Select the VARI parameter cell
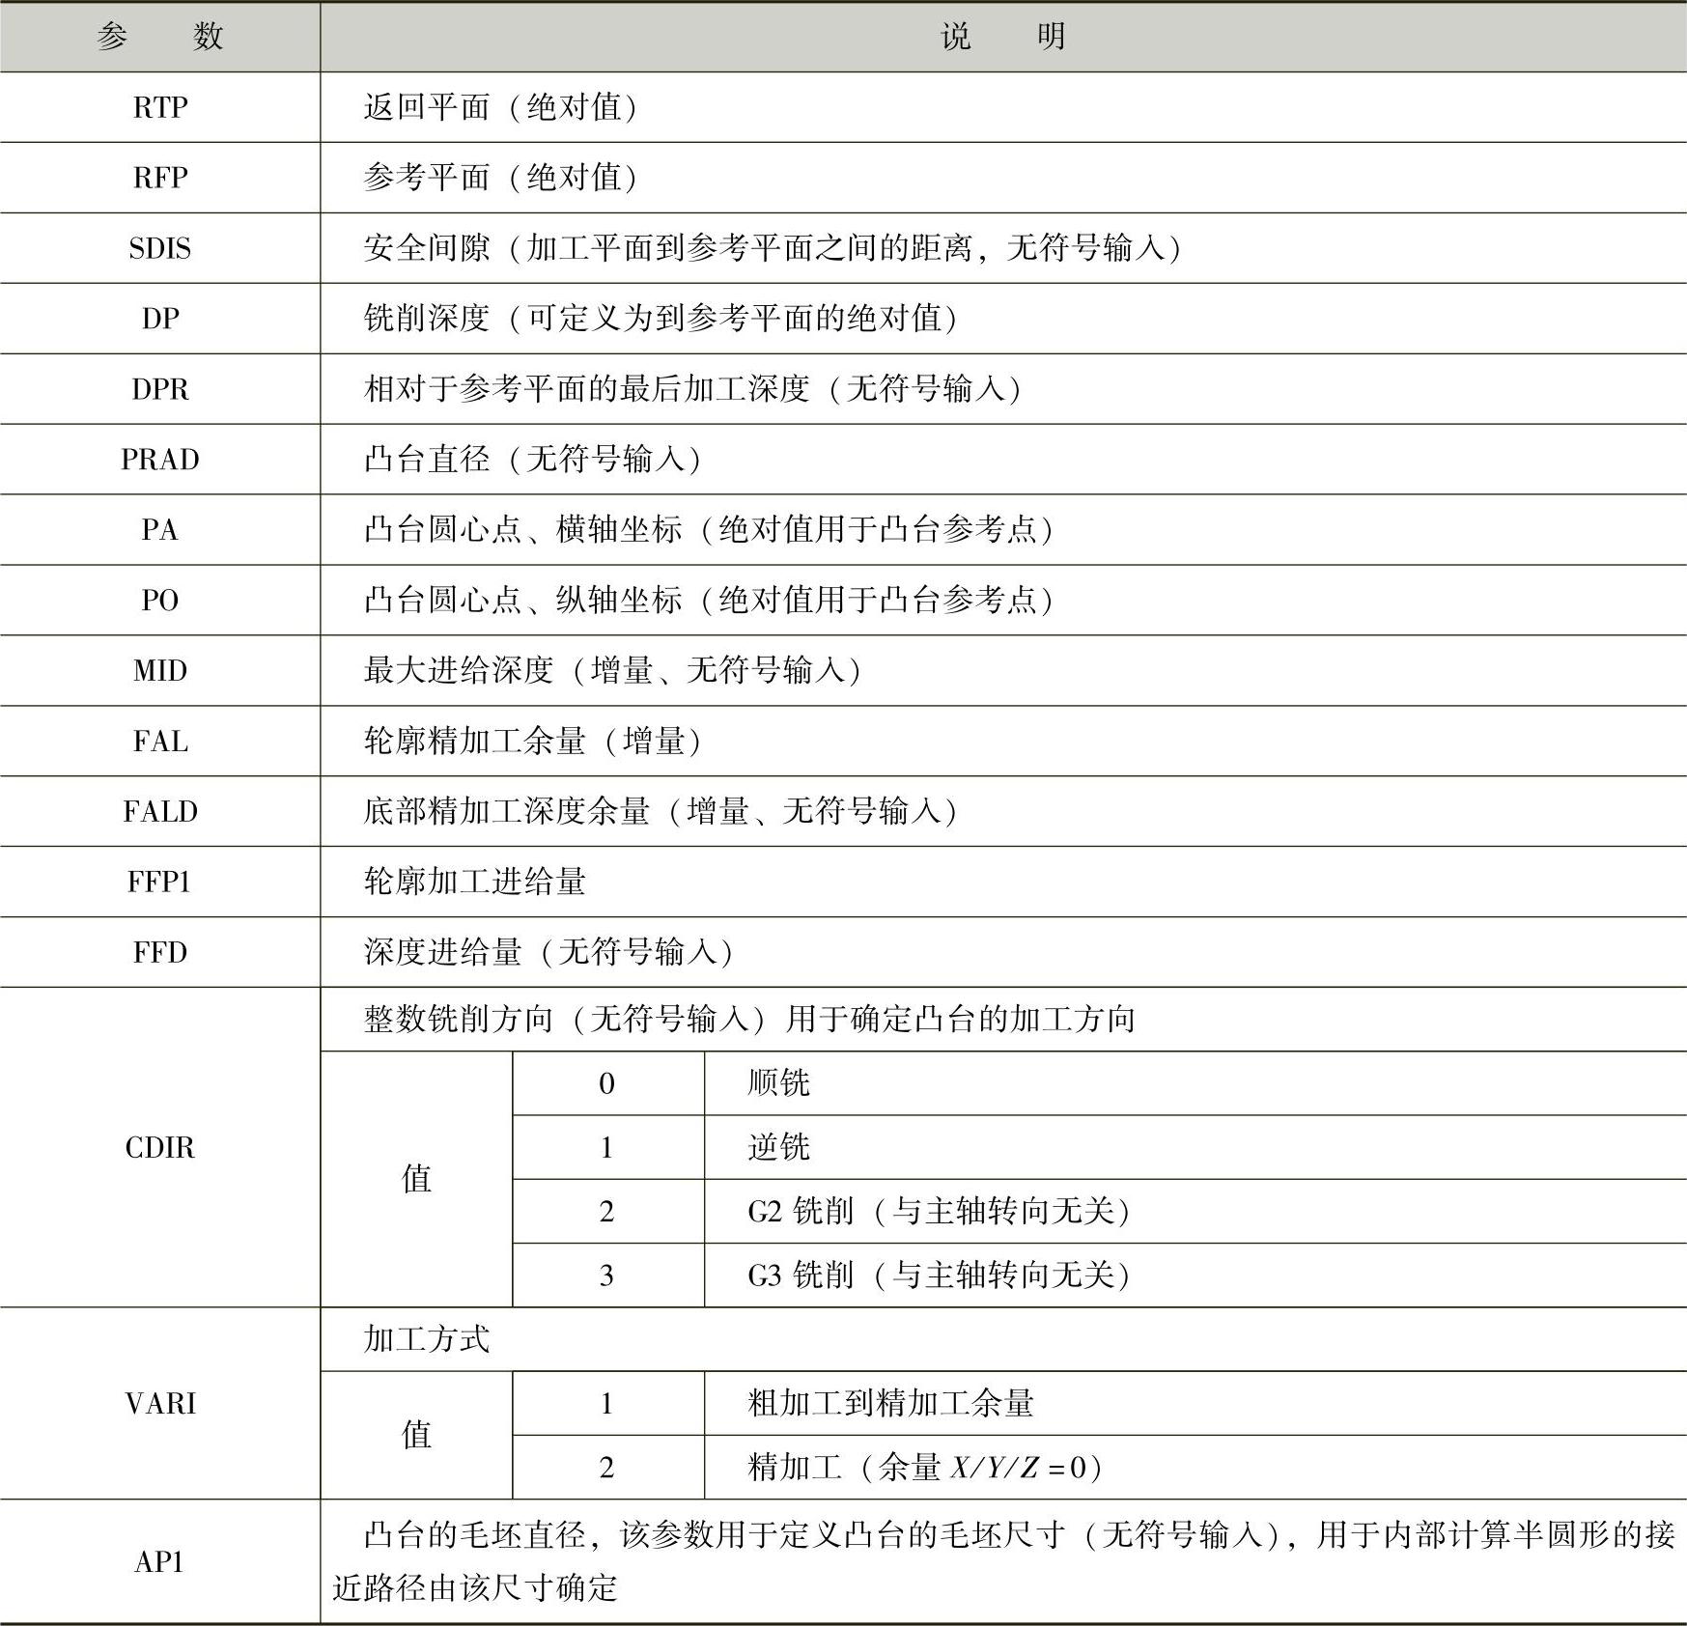This screenshot has width=1687, height=1626. [x=160, y=1403]
